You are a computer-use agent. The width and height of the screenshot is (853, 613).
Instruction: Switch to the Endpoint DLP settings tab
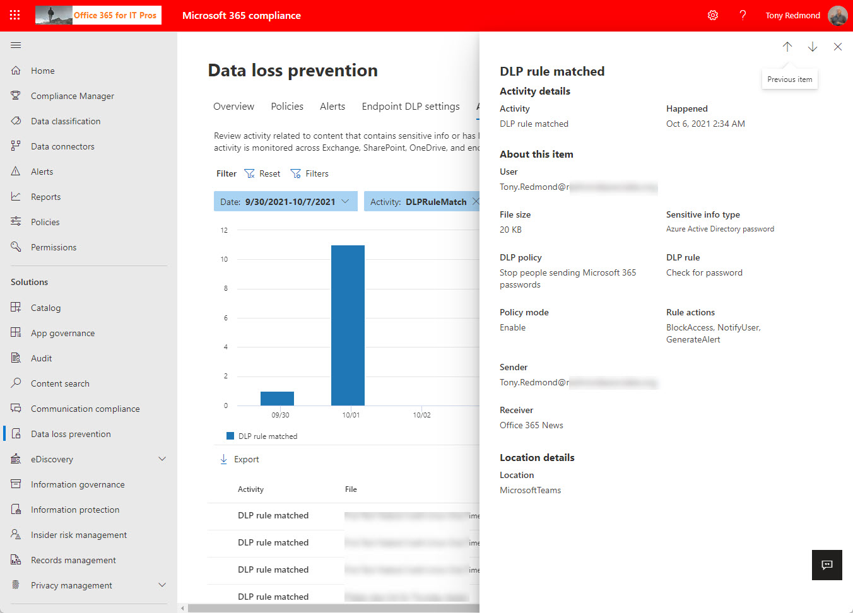click(410, 106)
